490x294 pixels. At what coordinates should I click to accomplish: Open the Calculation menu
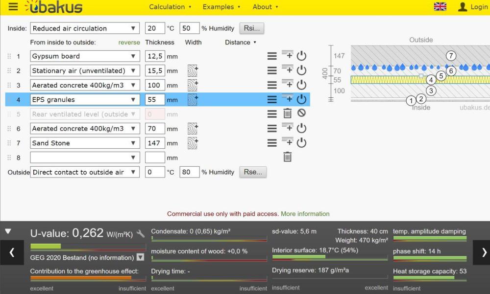click(170, 7)
